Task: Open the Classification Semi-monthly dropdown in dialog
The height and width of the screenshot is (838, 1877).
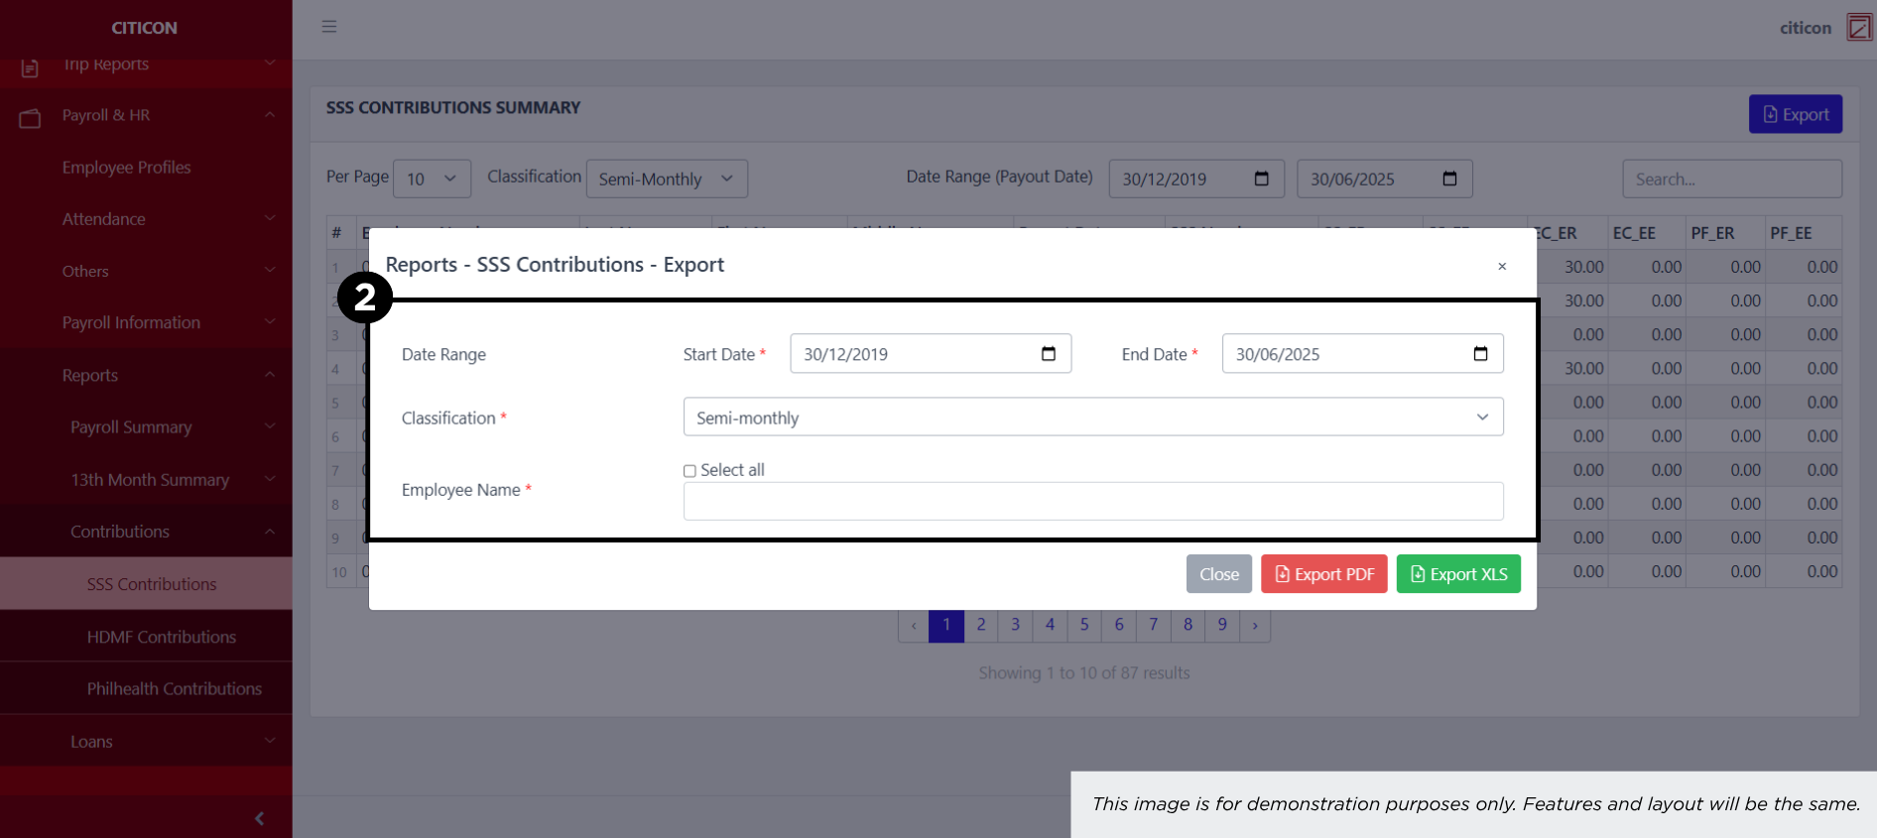Action: (x=1093, y=418)
